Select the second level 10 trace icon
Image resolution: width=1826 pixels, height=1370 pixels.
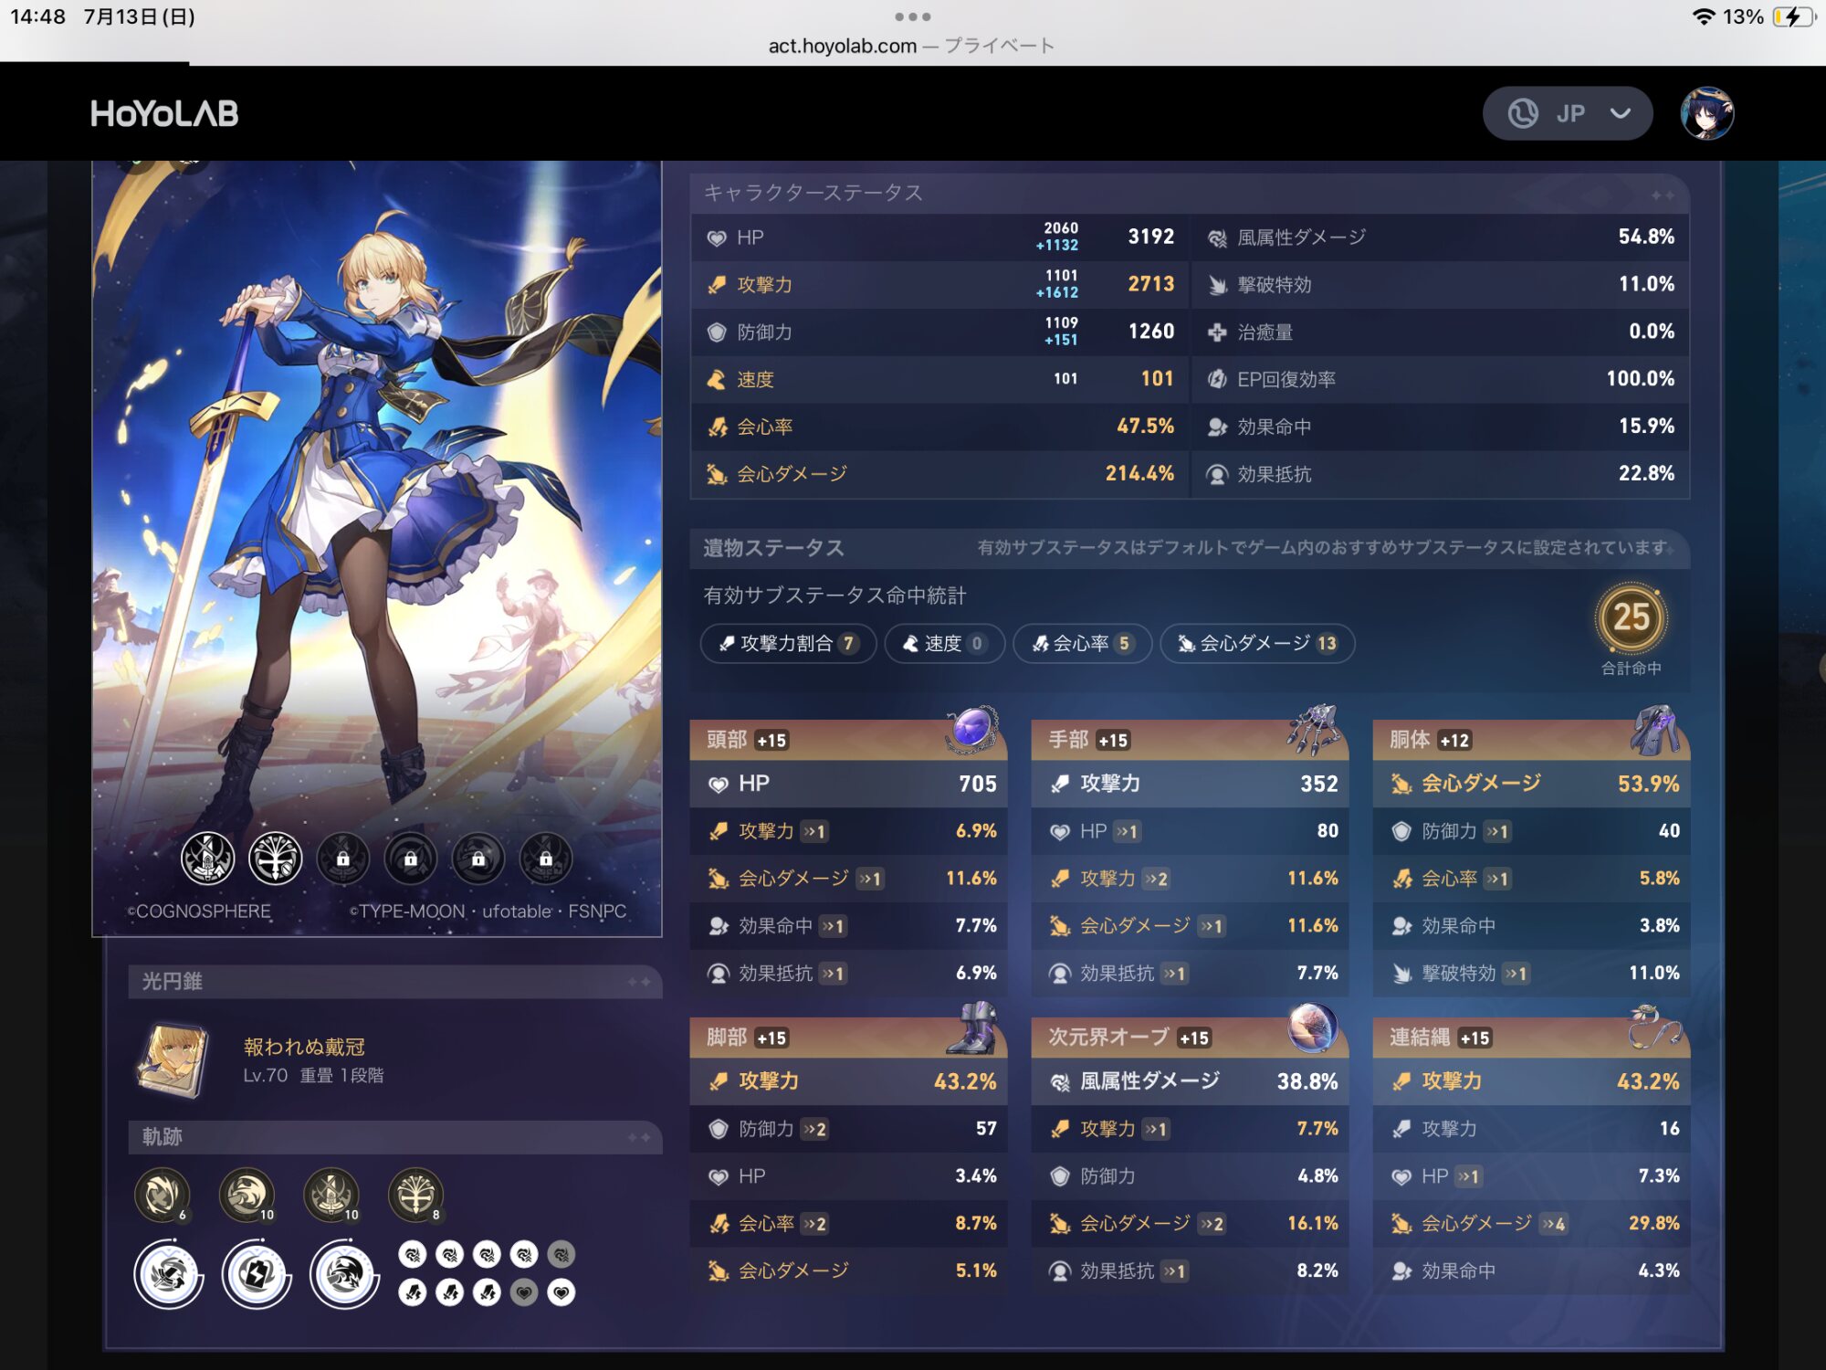[x=331, y=1195]
